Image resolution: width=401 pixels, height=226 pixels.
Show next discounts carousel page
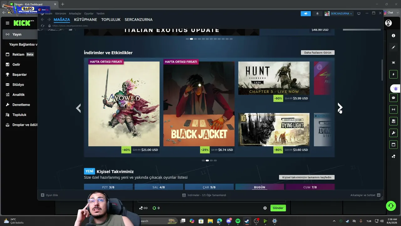pyautogui.click(x=340, y=108)
